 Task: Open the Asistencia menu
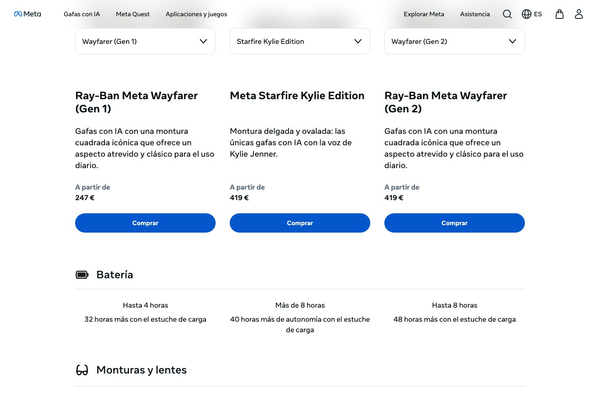[475, 14]
